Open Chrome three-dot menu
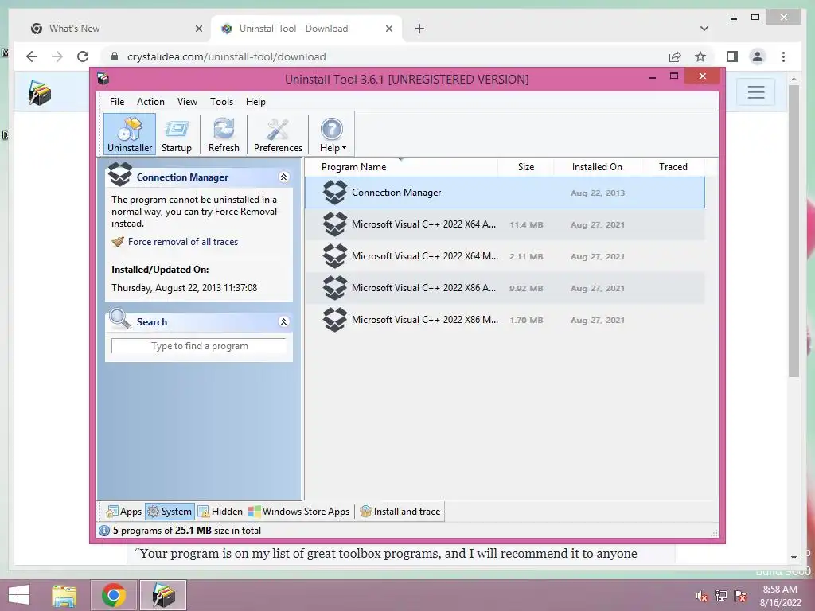The width and height of the screenshot is (815, 611). click(x=784, y=56)
